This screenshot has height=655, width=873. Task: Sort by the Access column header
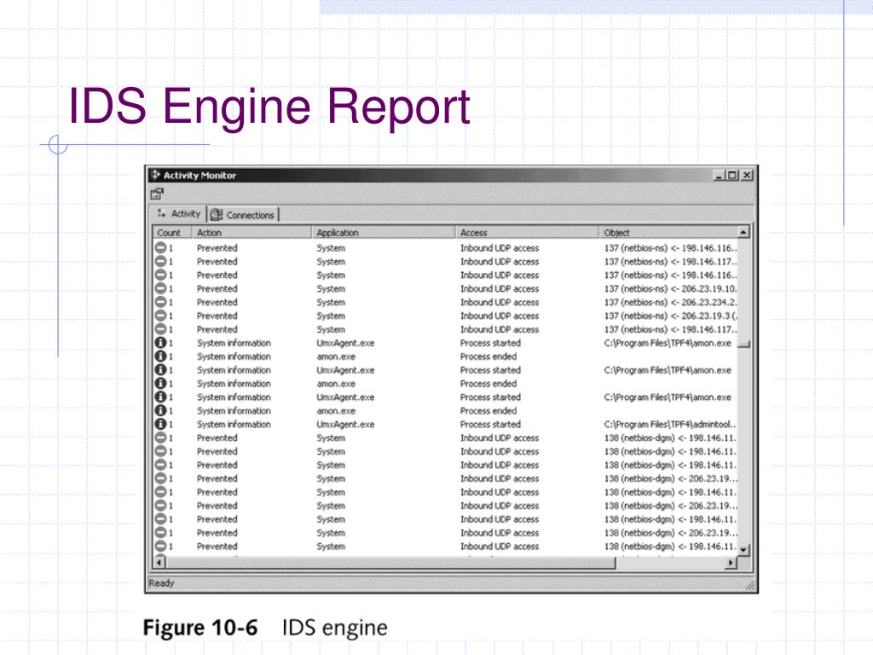click(x=527, y=233)
